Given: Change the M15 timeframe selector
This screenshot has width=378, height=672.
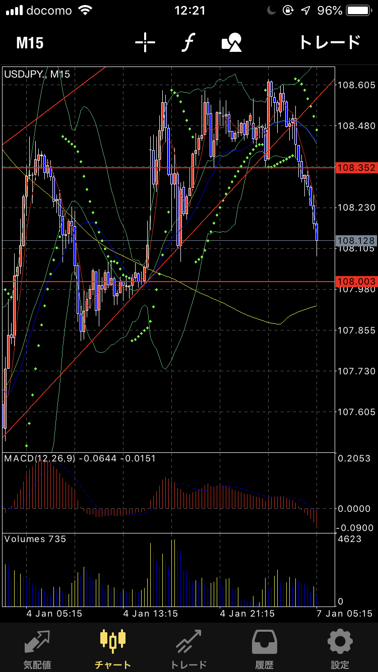Looking at the screenshot, I should [30, 43].
